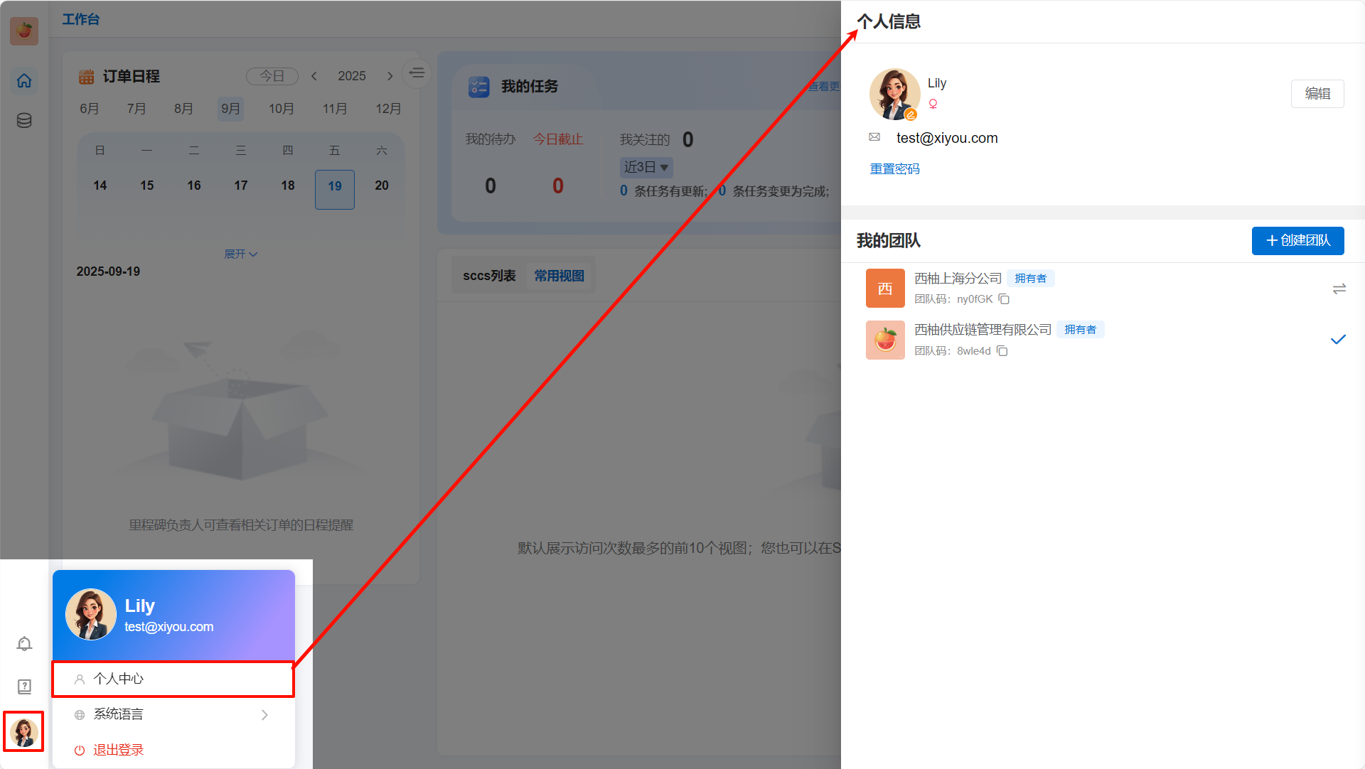Click the home icon in left sidebar
The width and height of the screenshot is (1365, 769).
tap(24, 81)
